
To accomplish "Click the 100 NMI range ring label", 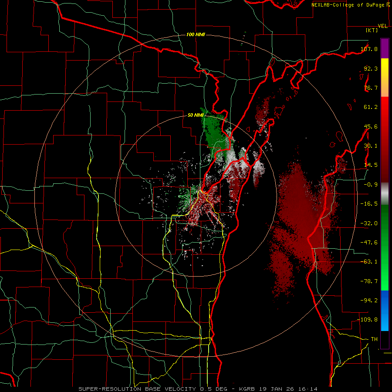I will [x=196, y=34].
